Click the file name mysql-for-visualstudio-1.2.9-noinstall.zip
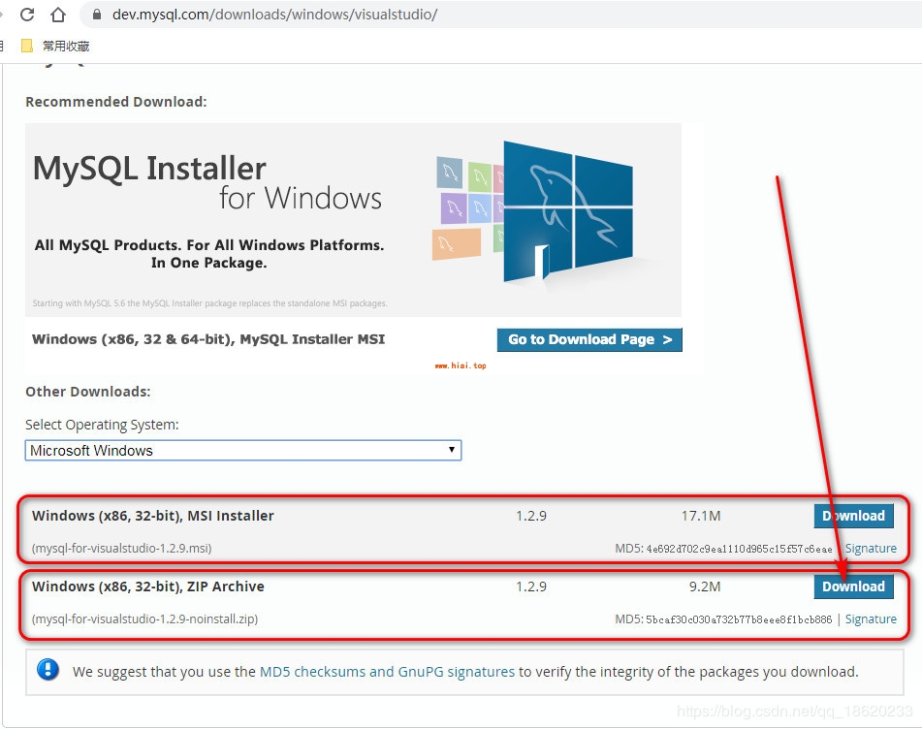This screenshot has width=922, height=729. [x=144, y=618]
